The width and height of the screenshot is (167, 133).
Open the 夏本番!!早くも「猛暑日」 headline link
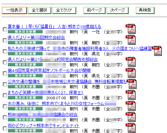(55, 26)
